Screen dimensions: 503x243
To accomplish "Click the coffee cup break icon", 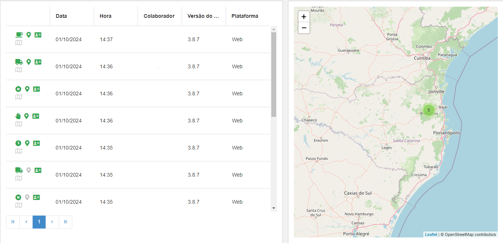I will pos(19,35).
